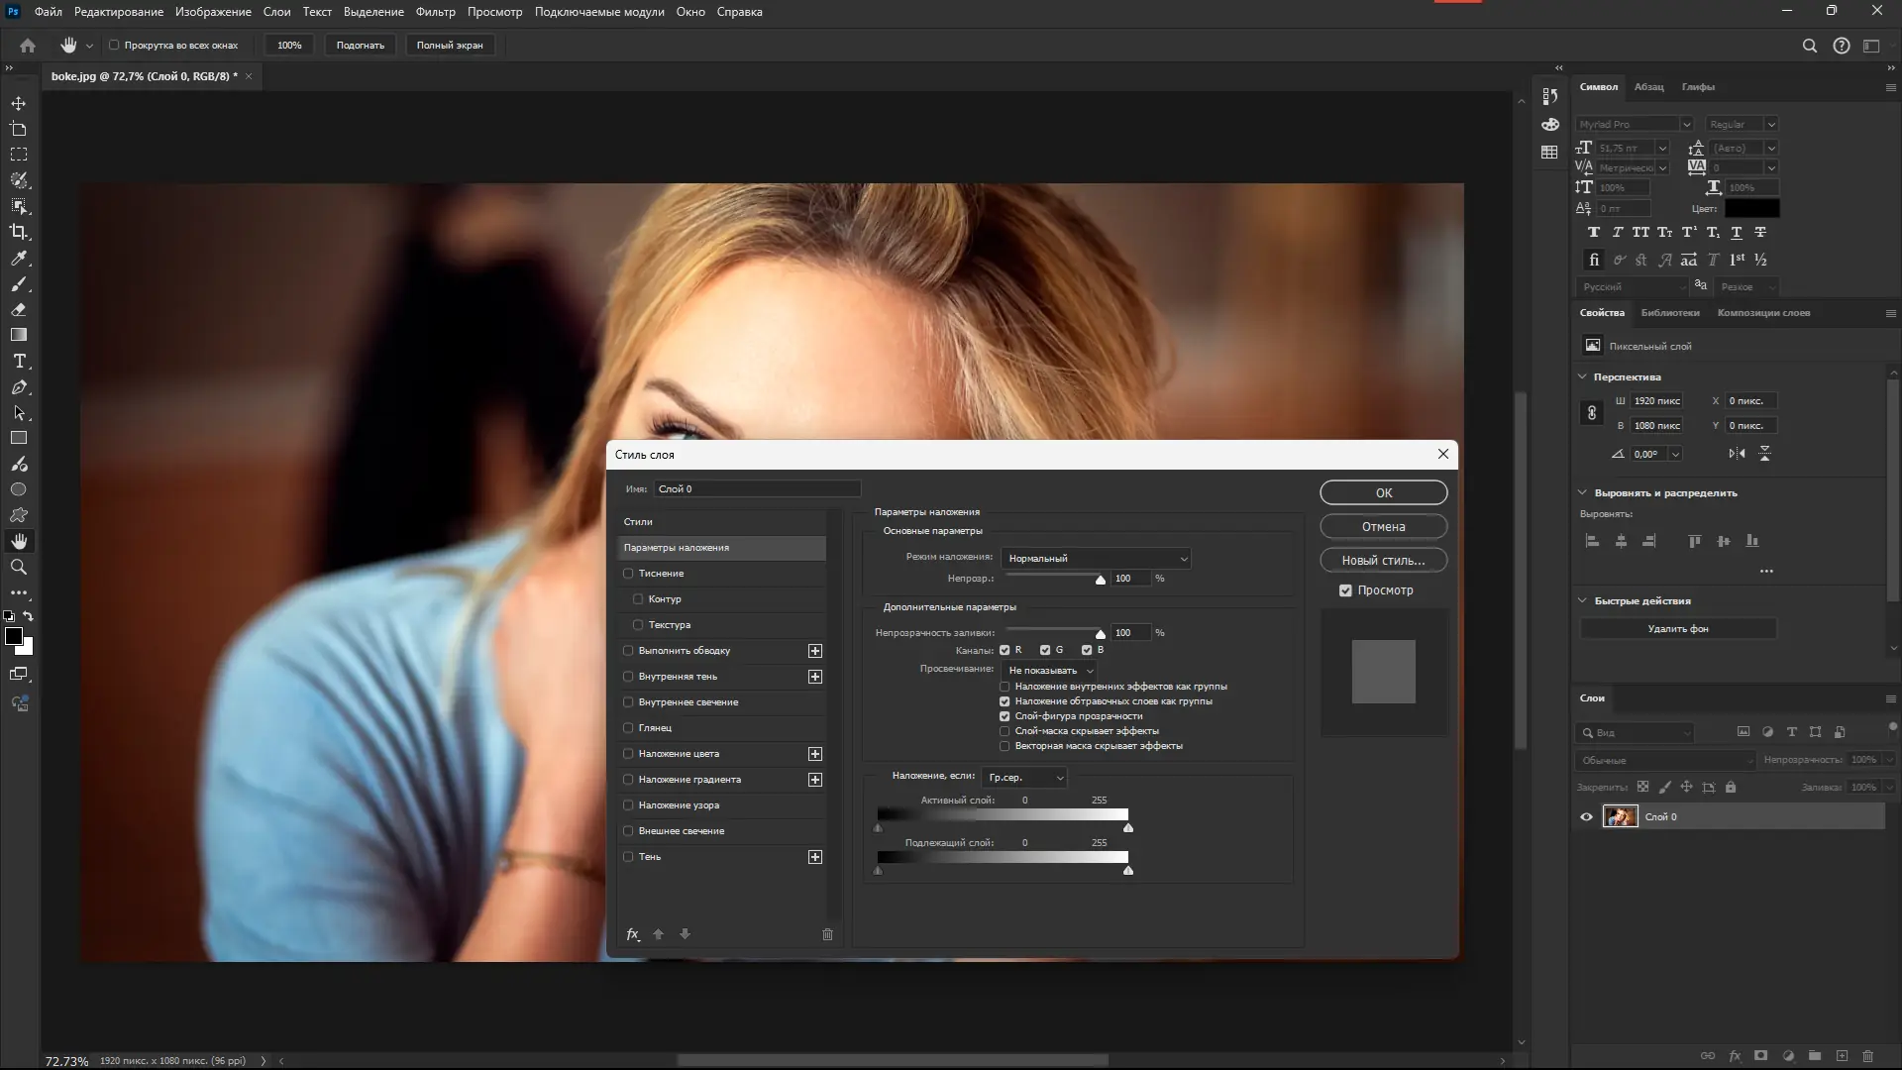The height and width of the screenshot is (1070, 1902).
Task: Open the Гр.сер. blend-if dropdown
Action: (x=1024, y=778)
